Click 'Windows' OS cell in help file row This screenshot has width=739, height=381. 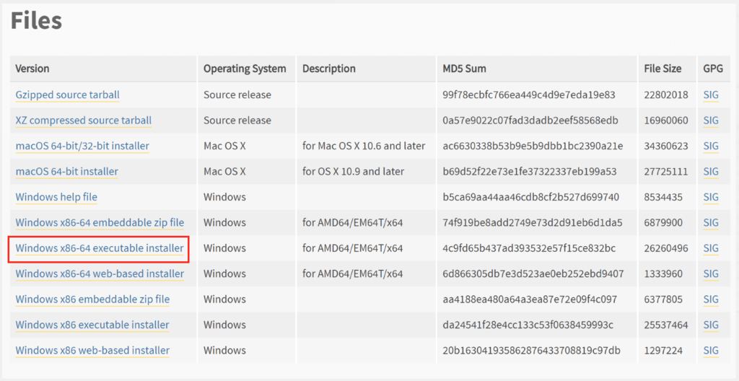point(224,196)
